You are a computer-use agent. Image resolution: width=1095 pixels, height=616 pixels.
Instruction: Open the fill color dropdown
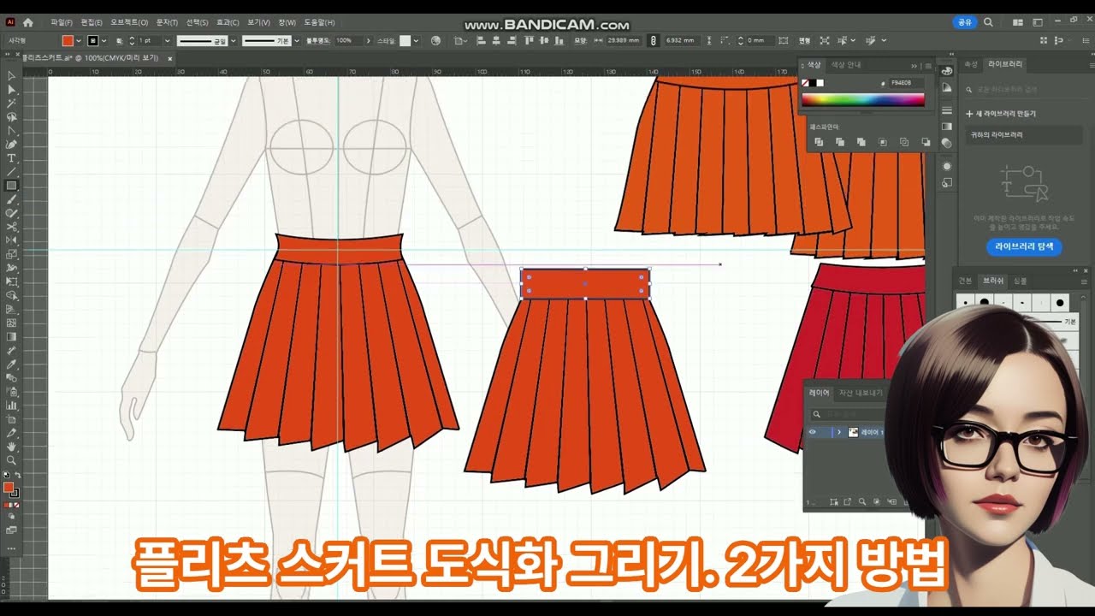79,40
